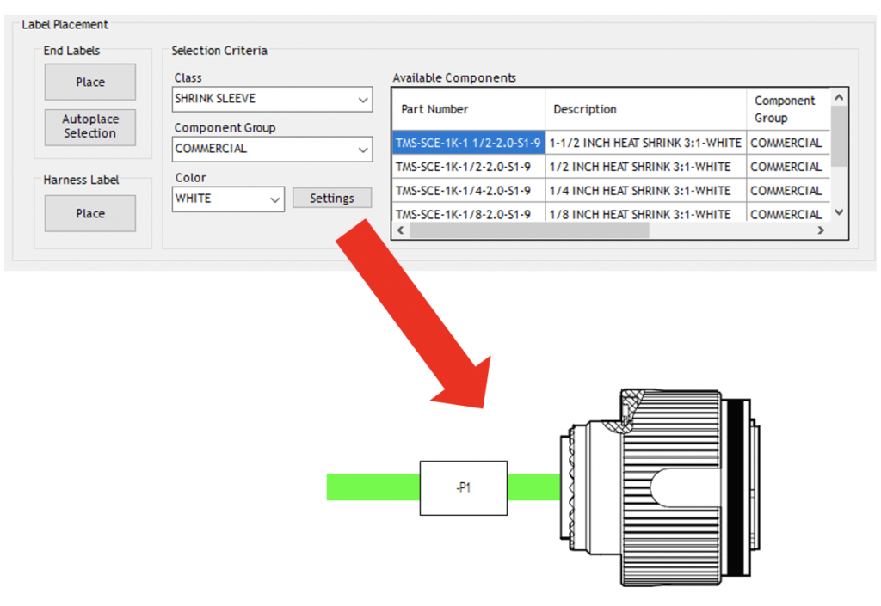Select part TMS-SCE-1K-1/2-2.0-S1-9 in the table
This screenshot has height=606, width=881.
pyautogui.click(x=469, y=167)
